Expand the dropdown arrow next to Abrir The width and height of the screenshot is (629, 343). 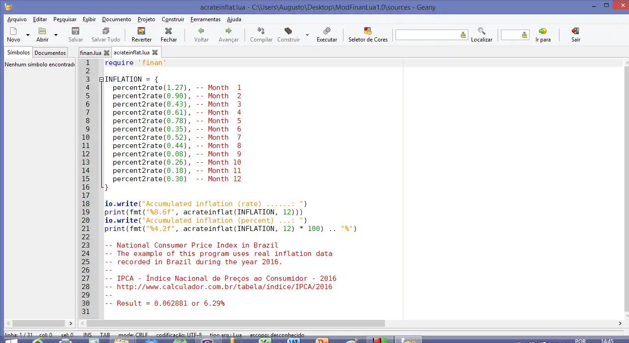[x=56, y=35]
